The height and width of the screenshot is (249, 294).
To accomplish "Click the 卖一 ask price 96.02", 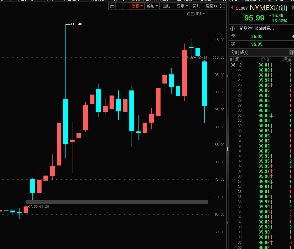I will coord(257,36).
